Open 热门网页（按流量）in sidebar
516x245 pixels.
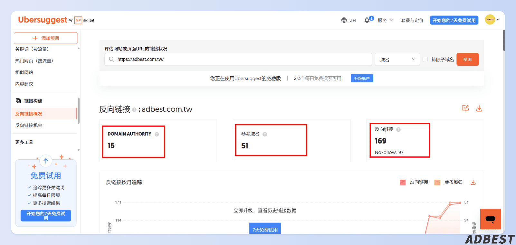pos(34,61)
